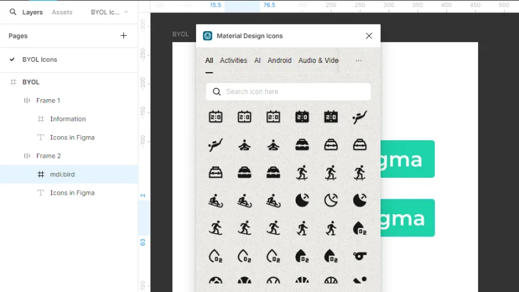Select the Information layer
Screen dimensions: 519x292
pyautogui.click(x=69, y=119)
